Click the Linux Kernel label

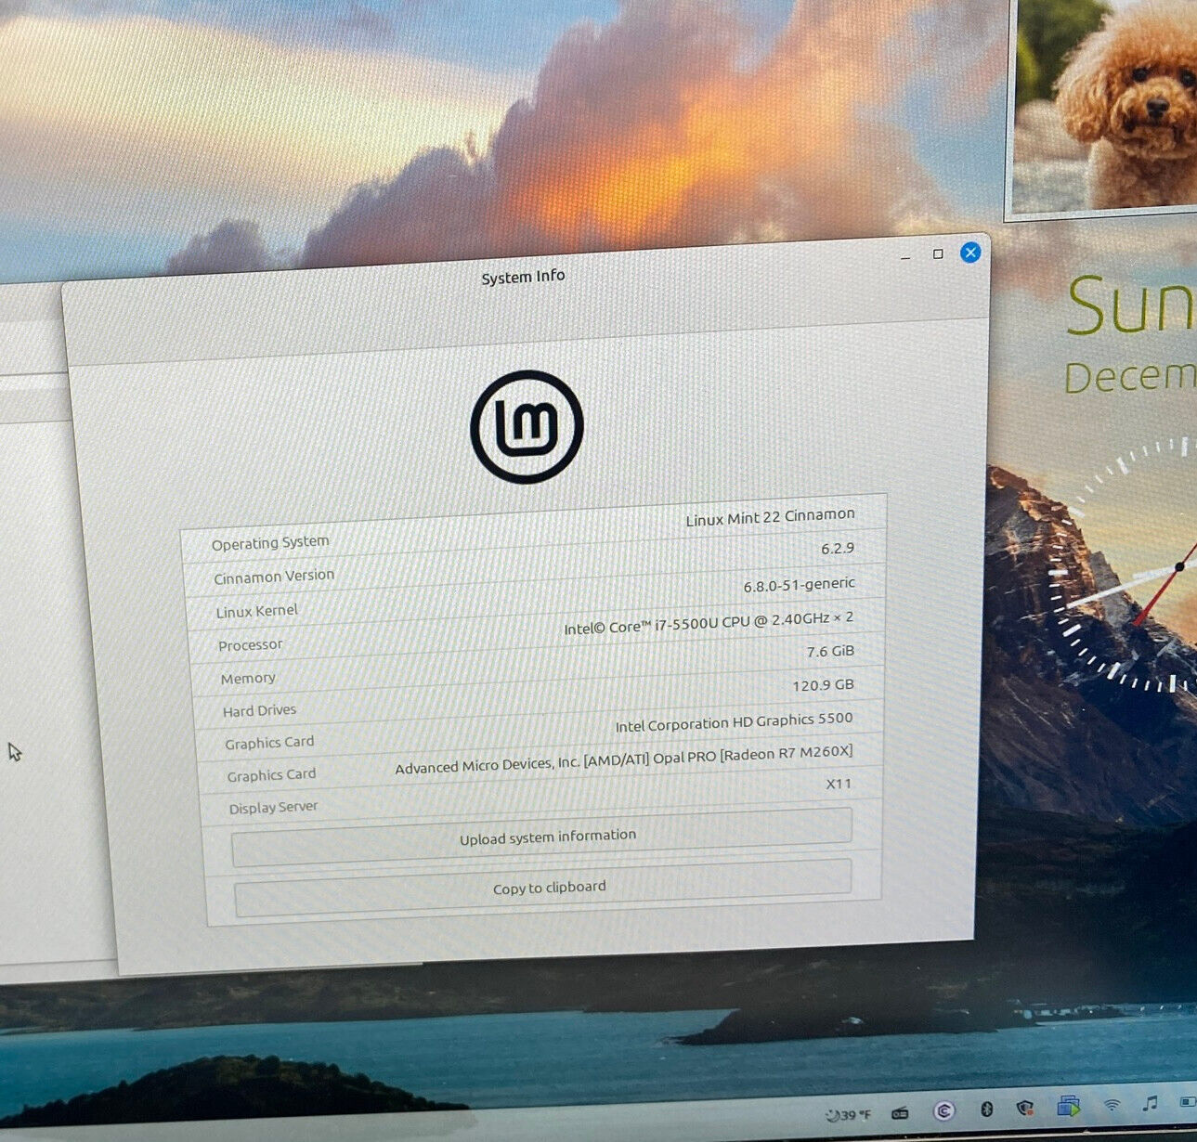(x=257, y=611)
